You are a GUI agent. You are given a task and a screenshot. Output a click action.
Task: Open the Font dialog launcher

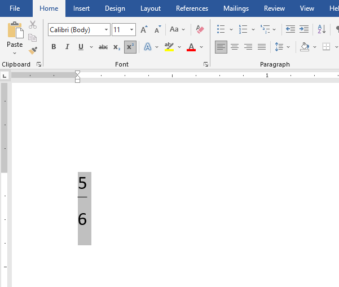pos(206,65)
